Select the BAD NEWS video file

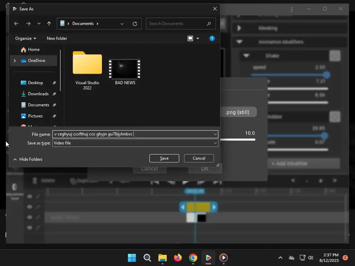pos(125,72)
